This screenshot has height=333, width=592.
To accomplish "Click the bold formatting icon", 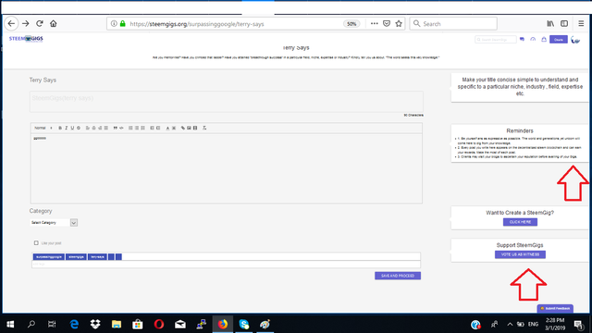I will [59, 128].
